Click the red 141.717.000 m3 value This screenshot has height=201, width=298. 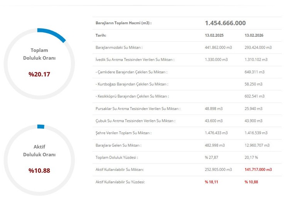point(258,170)
